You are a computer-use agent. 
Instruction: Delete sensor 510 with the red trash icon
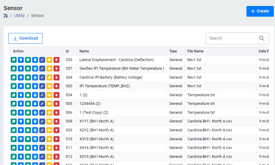56,139
